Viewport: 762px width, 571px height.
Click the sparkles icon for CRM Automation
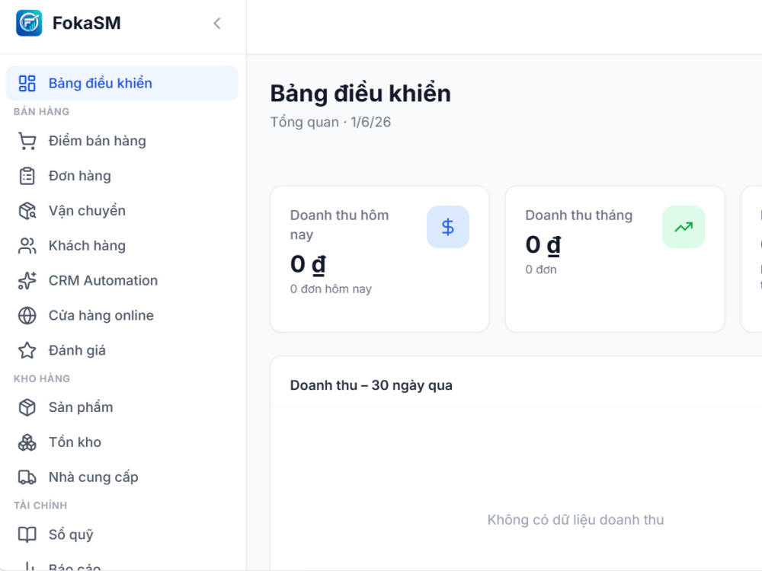[x=27, y=281]
